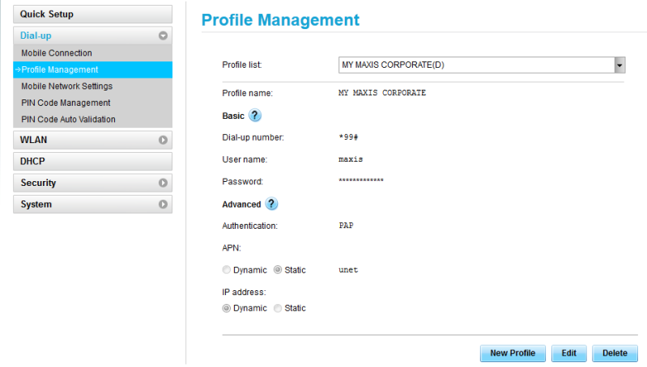
Task: Open the DHCP menu section
Action: (x=93, y=161)
